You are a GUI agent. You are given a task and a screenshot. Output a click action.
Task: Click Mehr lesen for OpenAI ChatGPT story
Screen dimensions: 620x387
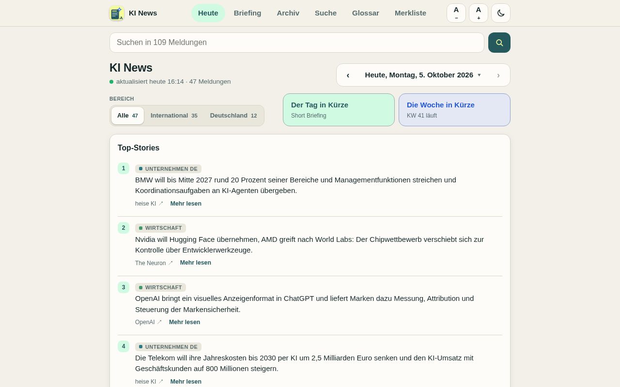click(185, 322)
